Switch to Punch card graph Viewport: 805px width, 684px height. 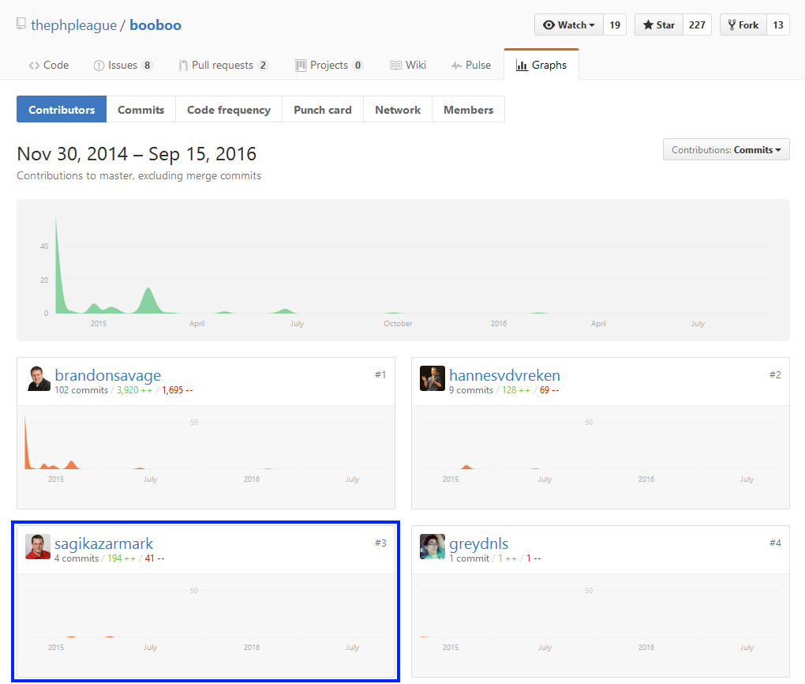coord(323,110)
